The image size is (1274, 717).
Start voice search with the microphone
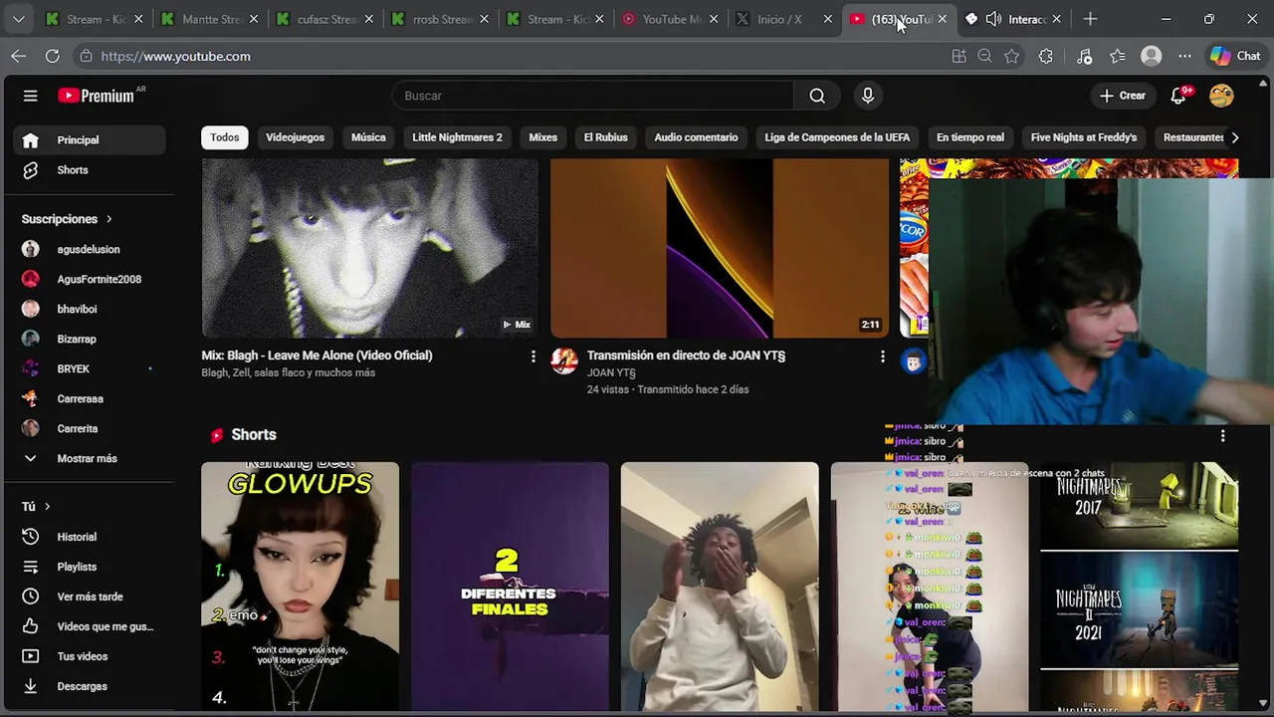(868, 96)
